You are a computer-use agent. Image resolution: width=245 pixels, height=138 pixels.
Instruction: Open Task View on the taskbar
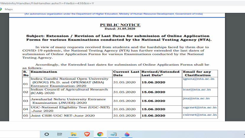click(x=59, y=134)
